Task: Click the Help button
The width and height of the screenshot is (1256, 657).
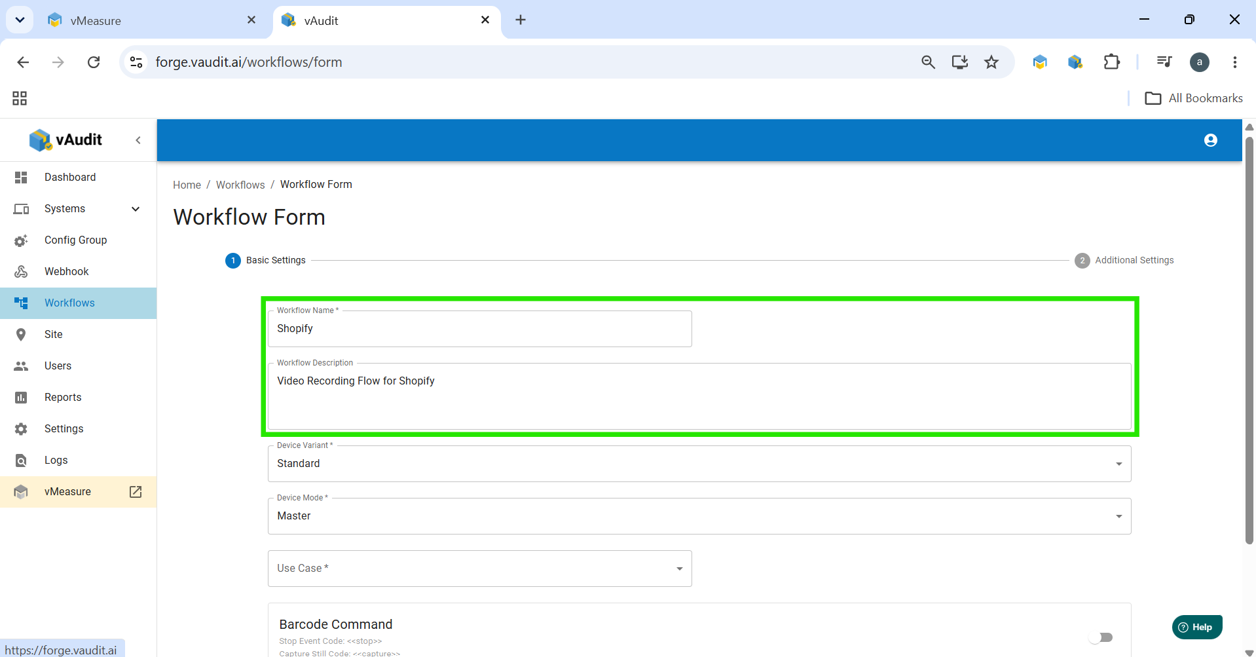Action: point(1197,627)
